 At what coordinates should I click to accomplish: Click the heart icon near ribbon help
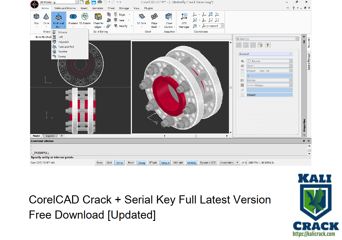(288, 8)
